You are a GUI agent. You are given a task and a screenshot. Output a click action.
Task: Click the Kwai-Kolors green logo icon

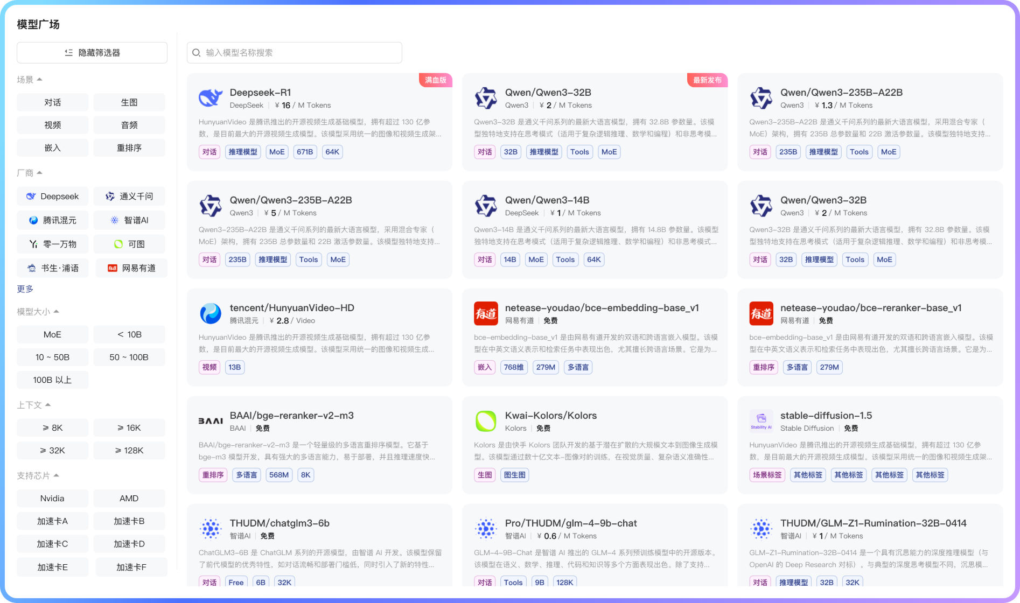[486, 421]
